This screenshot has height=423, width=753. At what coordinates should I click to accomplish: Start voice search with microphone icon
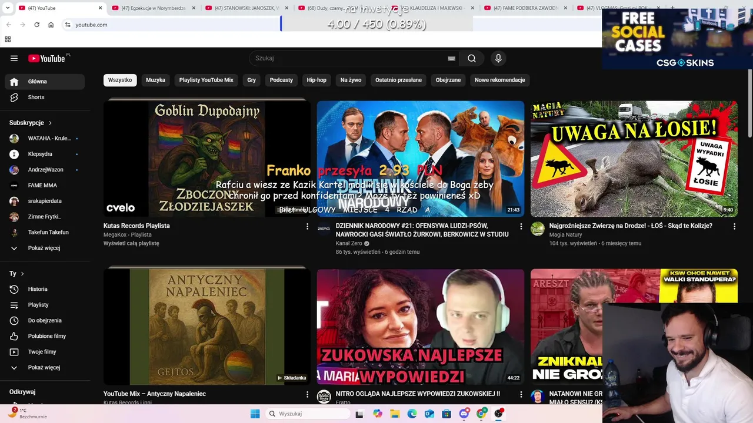click(498, 58)
